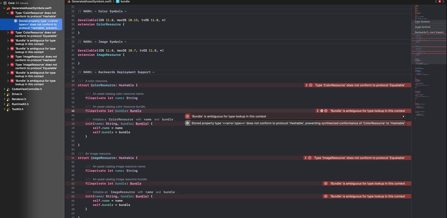
Task: Click the property 'P' icon in the breadcrumb
Action: click(118, 2)
